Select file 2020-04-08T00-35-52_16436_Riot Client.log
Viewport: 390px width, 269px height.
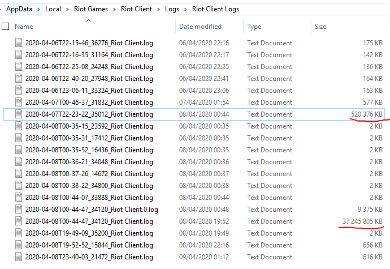pyautogui.click(x=89, y=150)
